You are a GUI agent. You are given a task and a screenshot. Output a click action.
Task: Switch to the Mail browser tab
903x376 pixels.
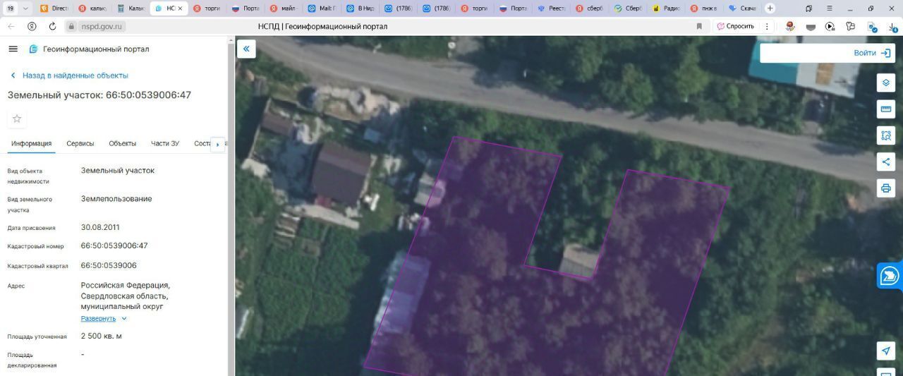click(323, 8)
